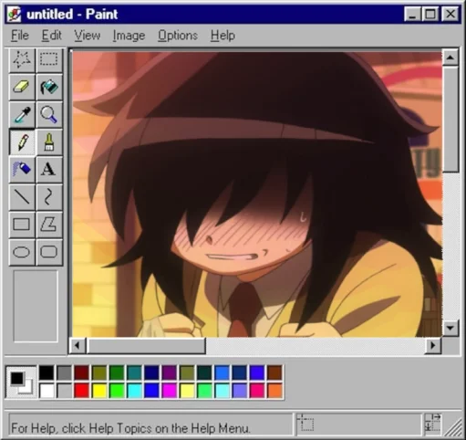This screenshot has height=440, width=466.
Task: Open the Help menu
Action: coord(223,36)
